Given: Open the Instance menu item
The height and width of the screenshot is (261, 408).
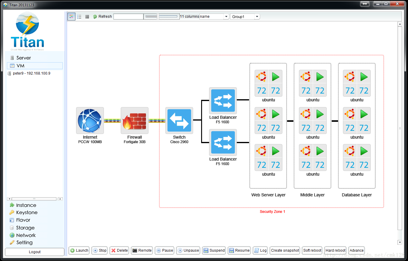Looking at the screenshot, I should point(23,205).
